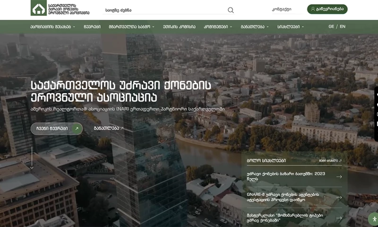Expand the 'მმართველთა საბჭო' dropdown
Screen dimensions: 378x227
point(131,27)
